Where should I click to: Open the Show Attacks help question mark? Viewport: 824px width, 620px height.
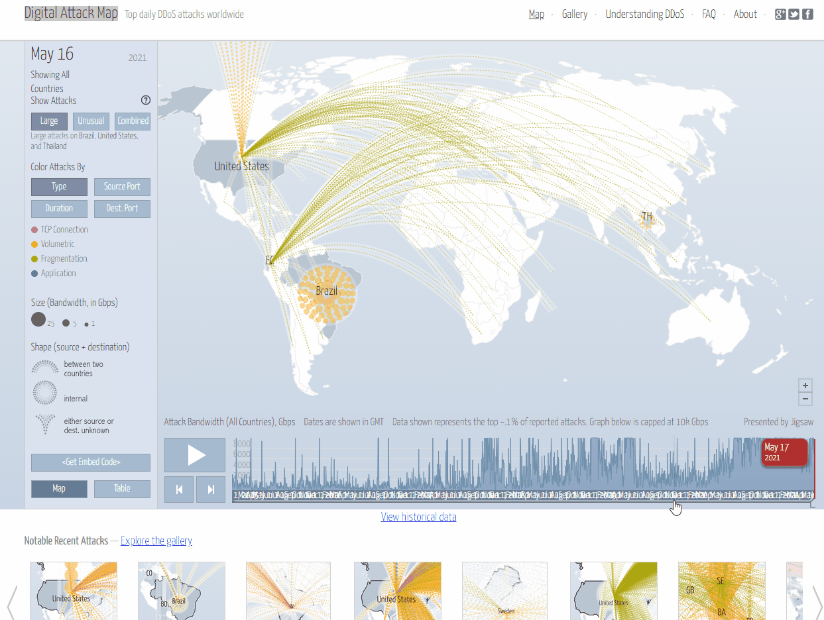(x=146, y=101)
